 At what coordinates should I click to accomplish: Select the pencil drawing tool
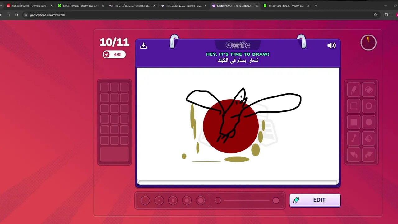pyautogui.click(x=354, y=90)
